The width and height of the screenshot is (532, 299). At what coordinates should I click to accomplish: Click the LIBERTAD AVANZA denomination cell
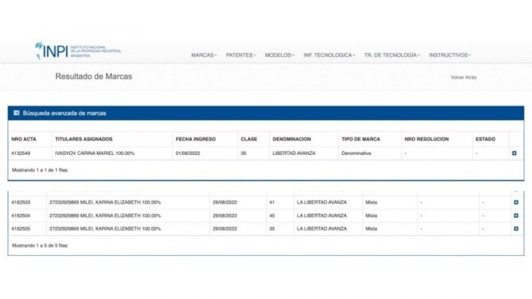(x=294, y=153)
